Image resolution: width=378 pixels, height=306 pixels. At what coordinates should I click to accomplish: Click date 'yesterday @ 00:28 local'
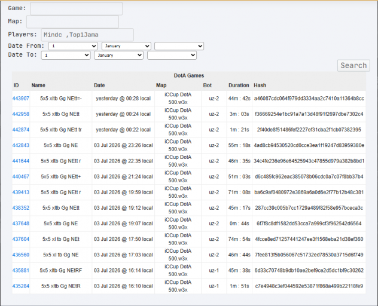pos(123,98)
